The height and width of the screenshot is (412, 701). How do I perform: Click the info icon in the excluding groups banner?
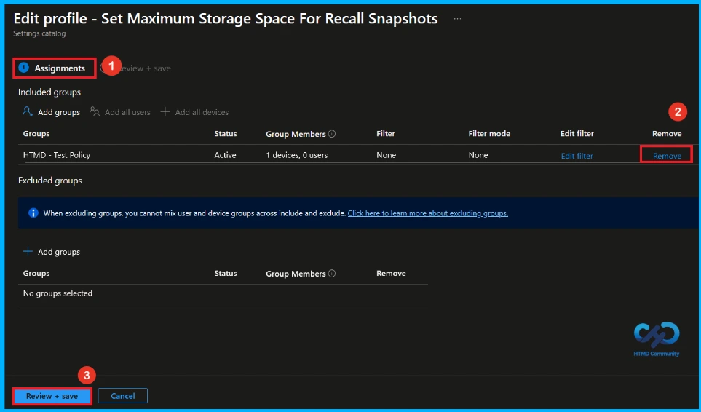click(33, 213)
